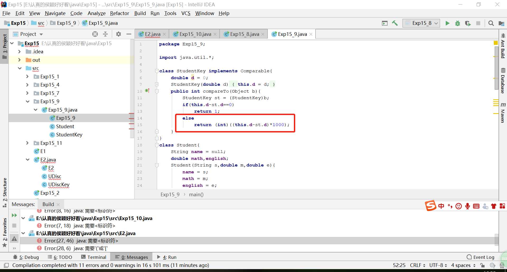Expand the out folder

tap(19, 60)
